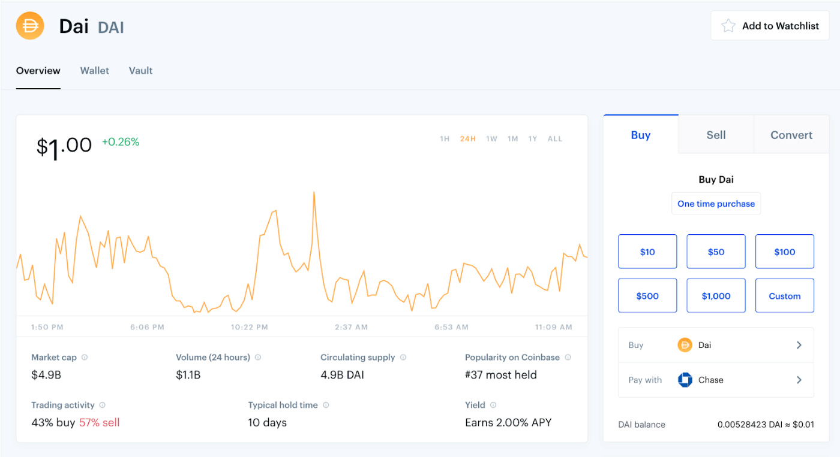The height and width of the screenshot is (457, 840).
Task: Add Dai to Watchlist
Action: tap(770, 26)
